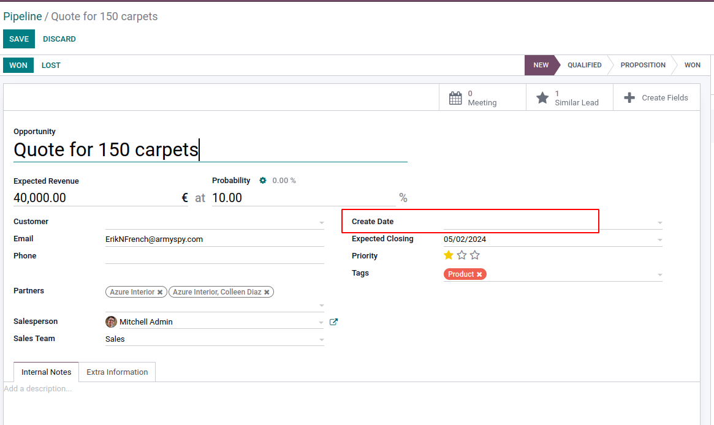
Task: Click the Similar Lead star icon
Action: (542, 98)
